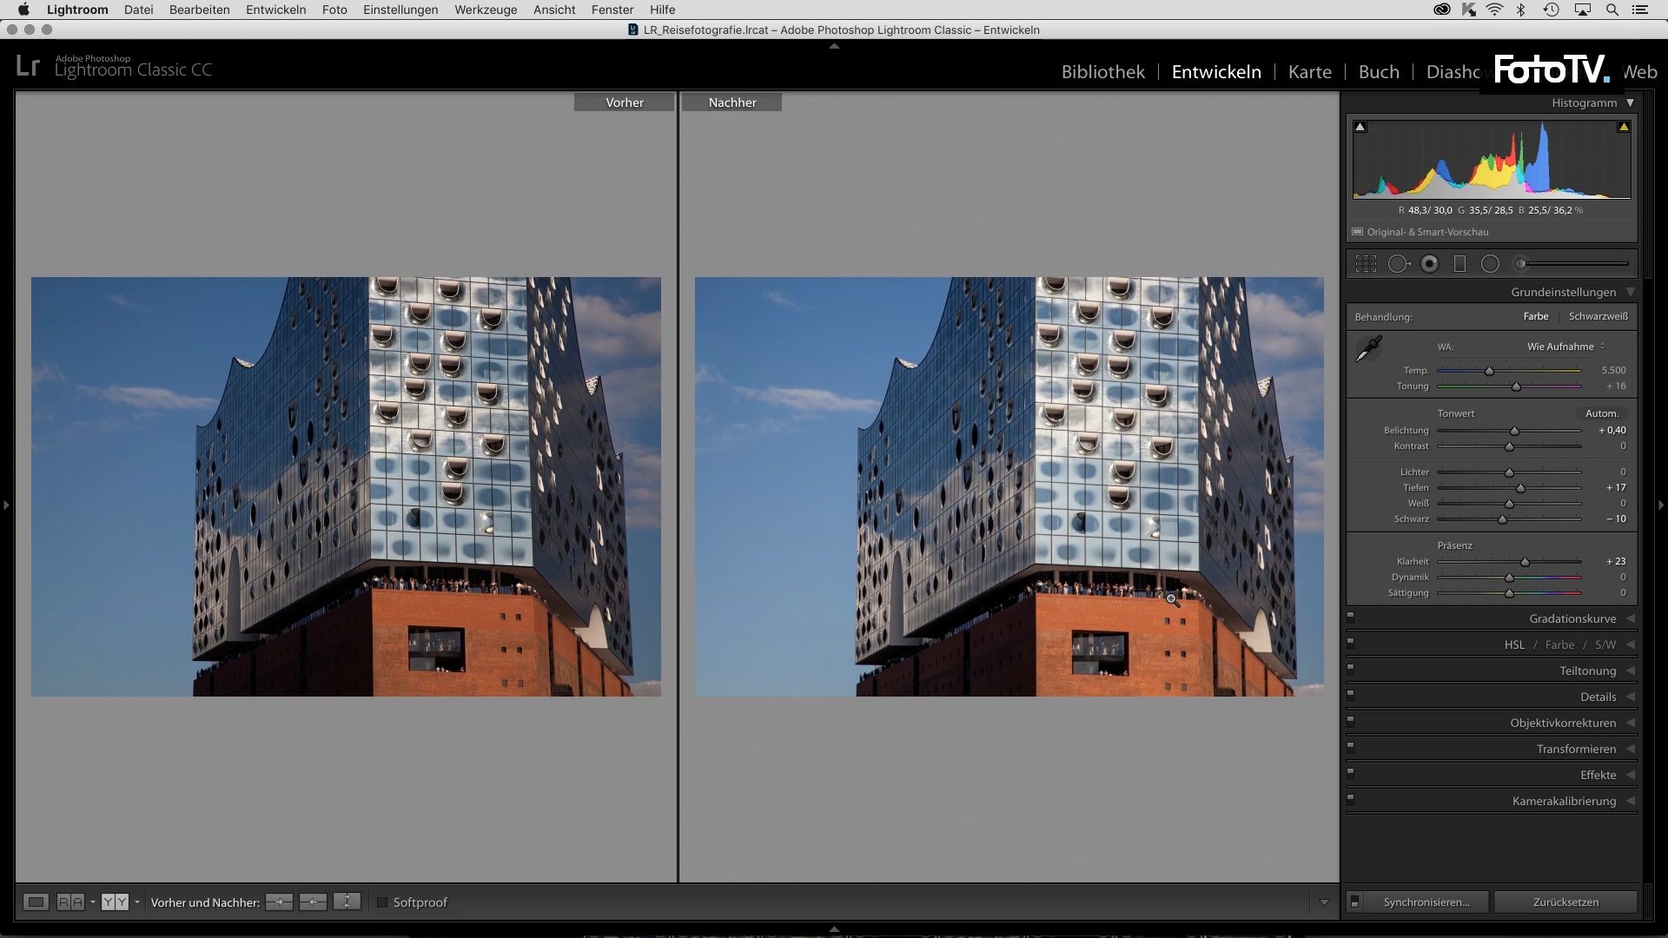Open the toolbar content dropdown arrow
Image resolution: width=1668 pixels, height=938 pixels.
(1324, 902)
